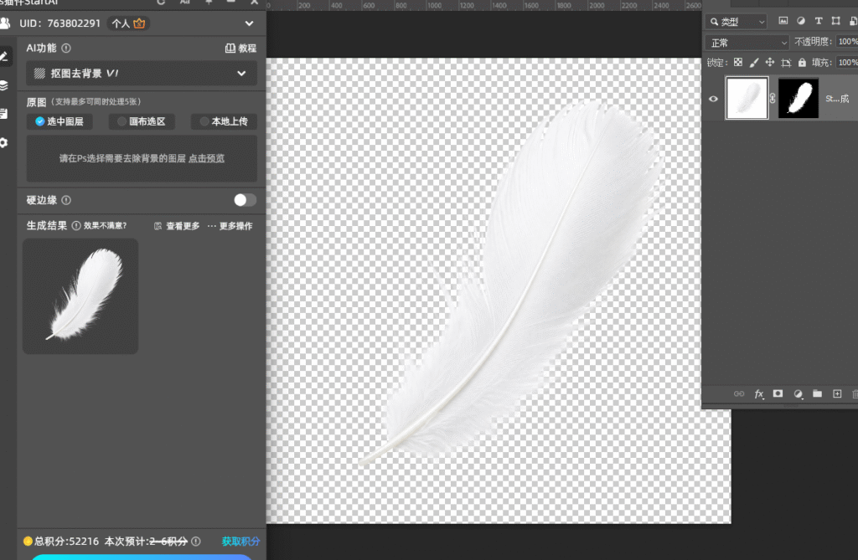Add a new adjustment layer icon

point(798,393)
